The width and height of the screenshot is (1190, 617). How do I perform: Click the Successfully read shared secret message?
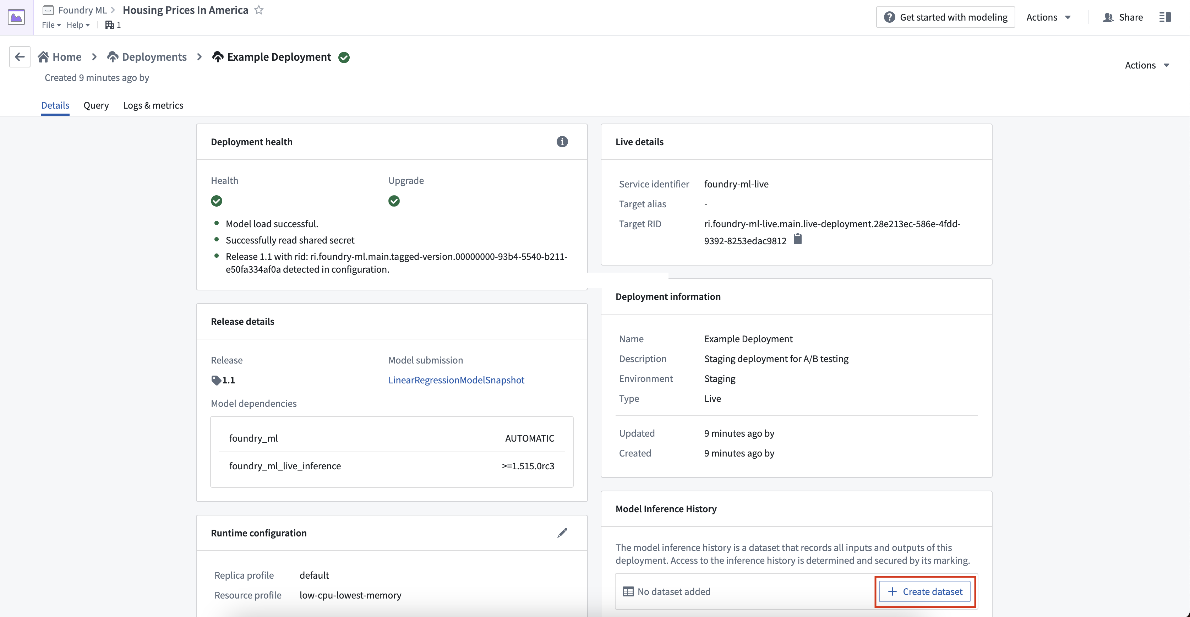point(290,240)
